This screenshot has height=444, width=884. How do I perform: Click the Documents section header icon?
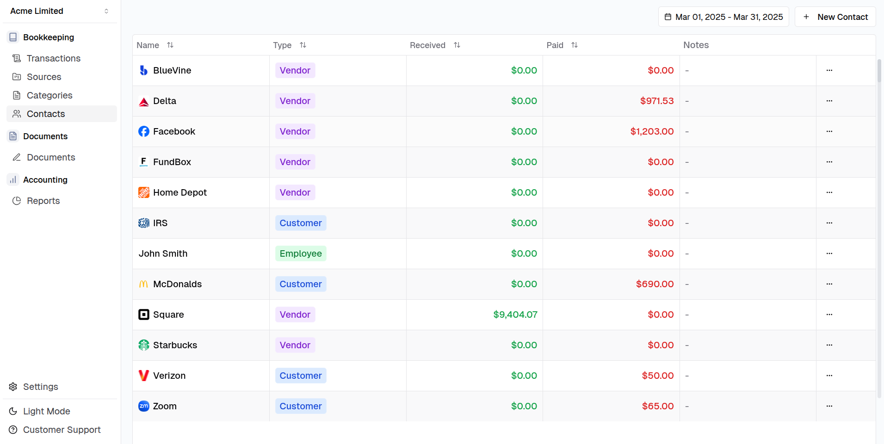click(13, 136)
